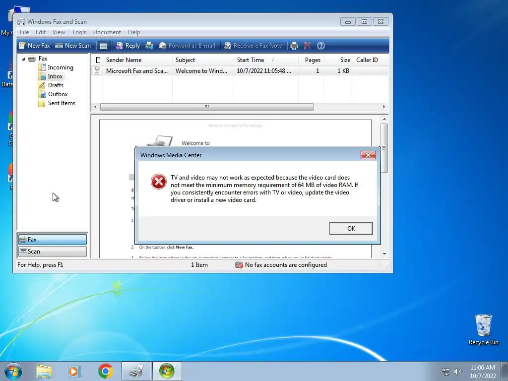Select the Microsoft Fax and Scan message row
The image size is (508, 381).
pyautogui.click(x=240, y=70)
